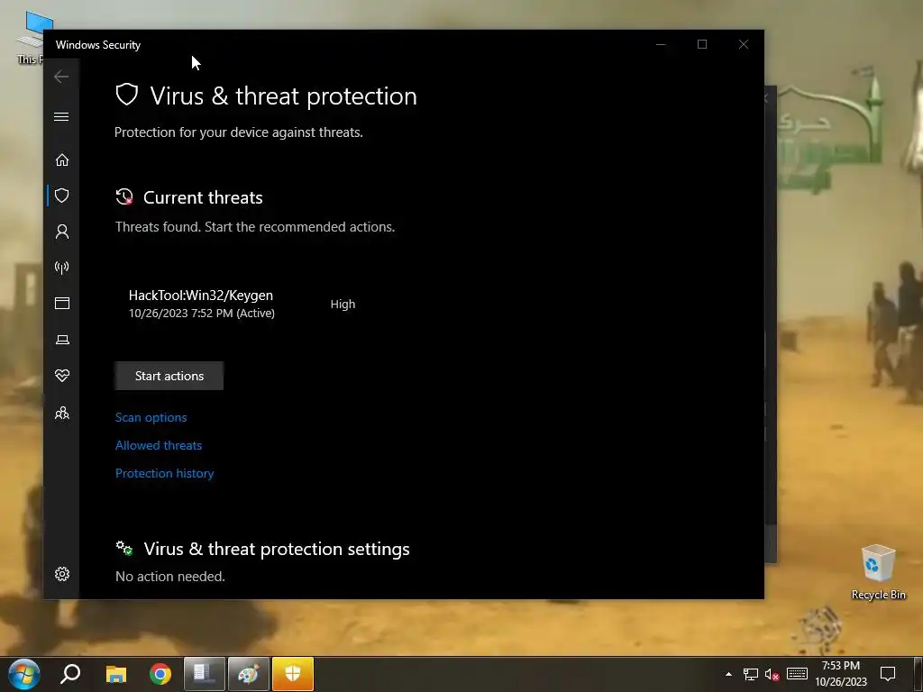Viewport: 923px width, 692px height.
Task: Click 'Threats found. Start the recommended actions.' text
Action: pyautogui.click(x=255, y=227)
